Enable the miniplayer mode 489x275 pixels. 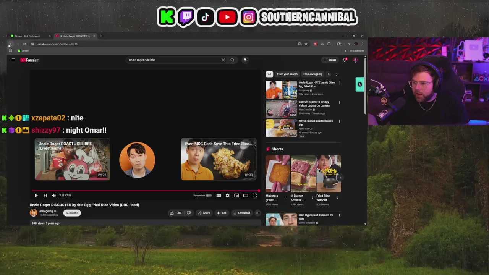[x=236, y=196]
